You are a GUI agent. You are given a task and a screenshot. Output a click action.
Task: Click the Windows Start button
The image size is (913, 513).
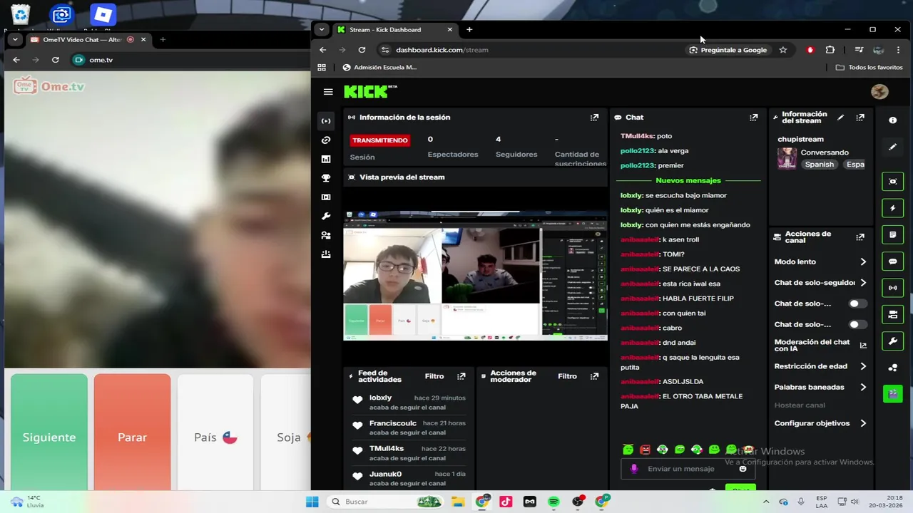click(x=312, y=502)
